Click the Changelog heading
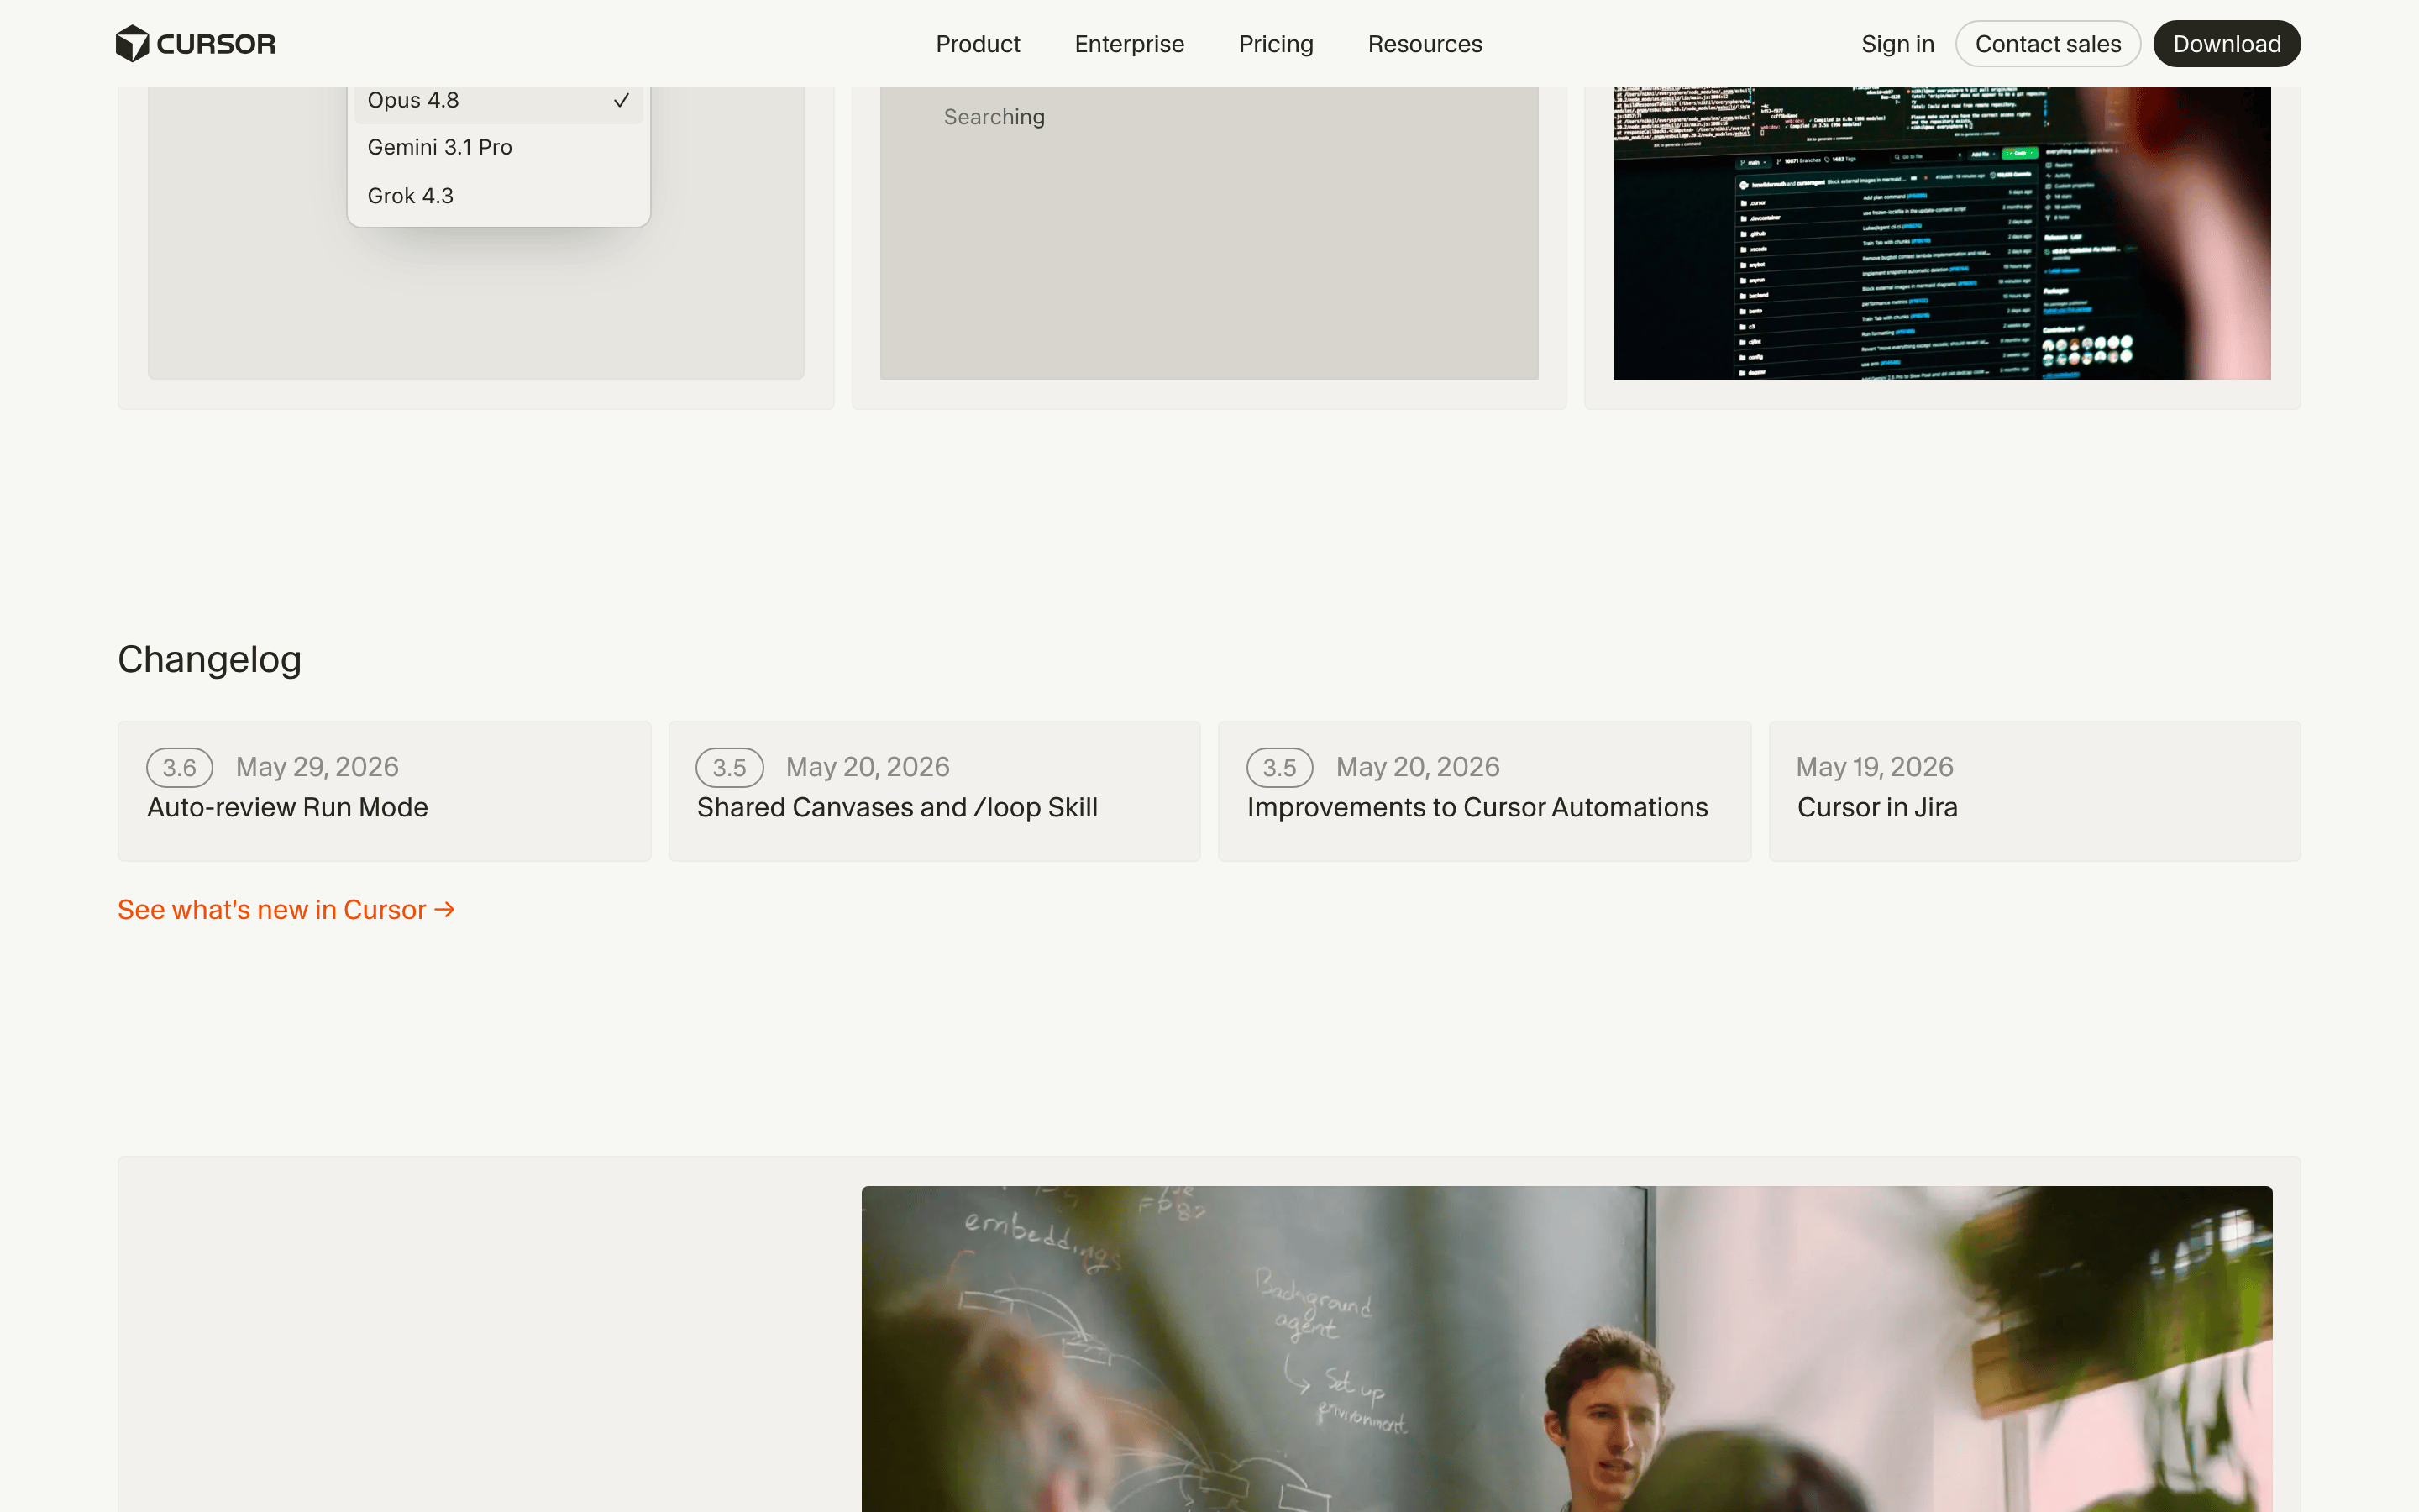Screen dimensions: 2419x1512 point(209,660)
